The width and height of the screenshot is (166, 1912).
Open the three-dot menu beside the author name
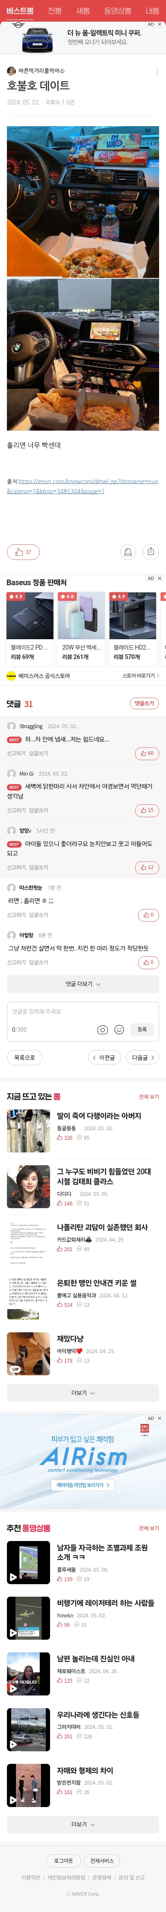pyautogui.click(x=157, y=72)
